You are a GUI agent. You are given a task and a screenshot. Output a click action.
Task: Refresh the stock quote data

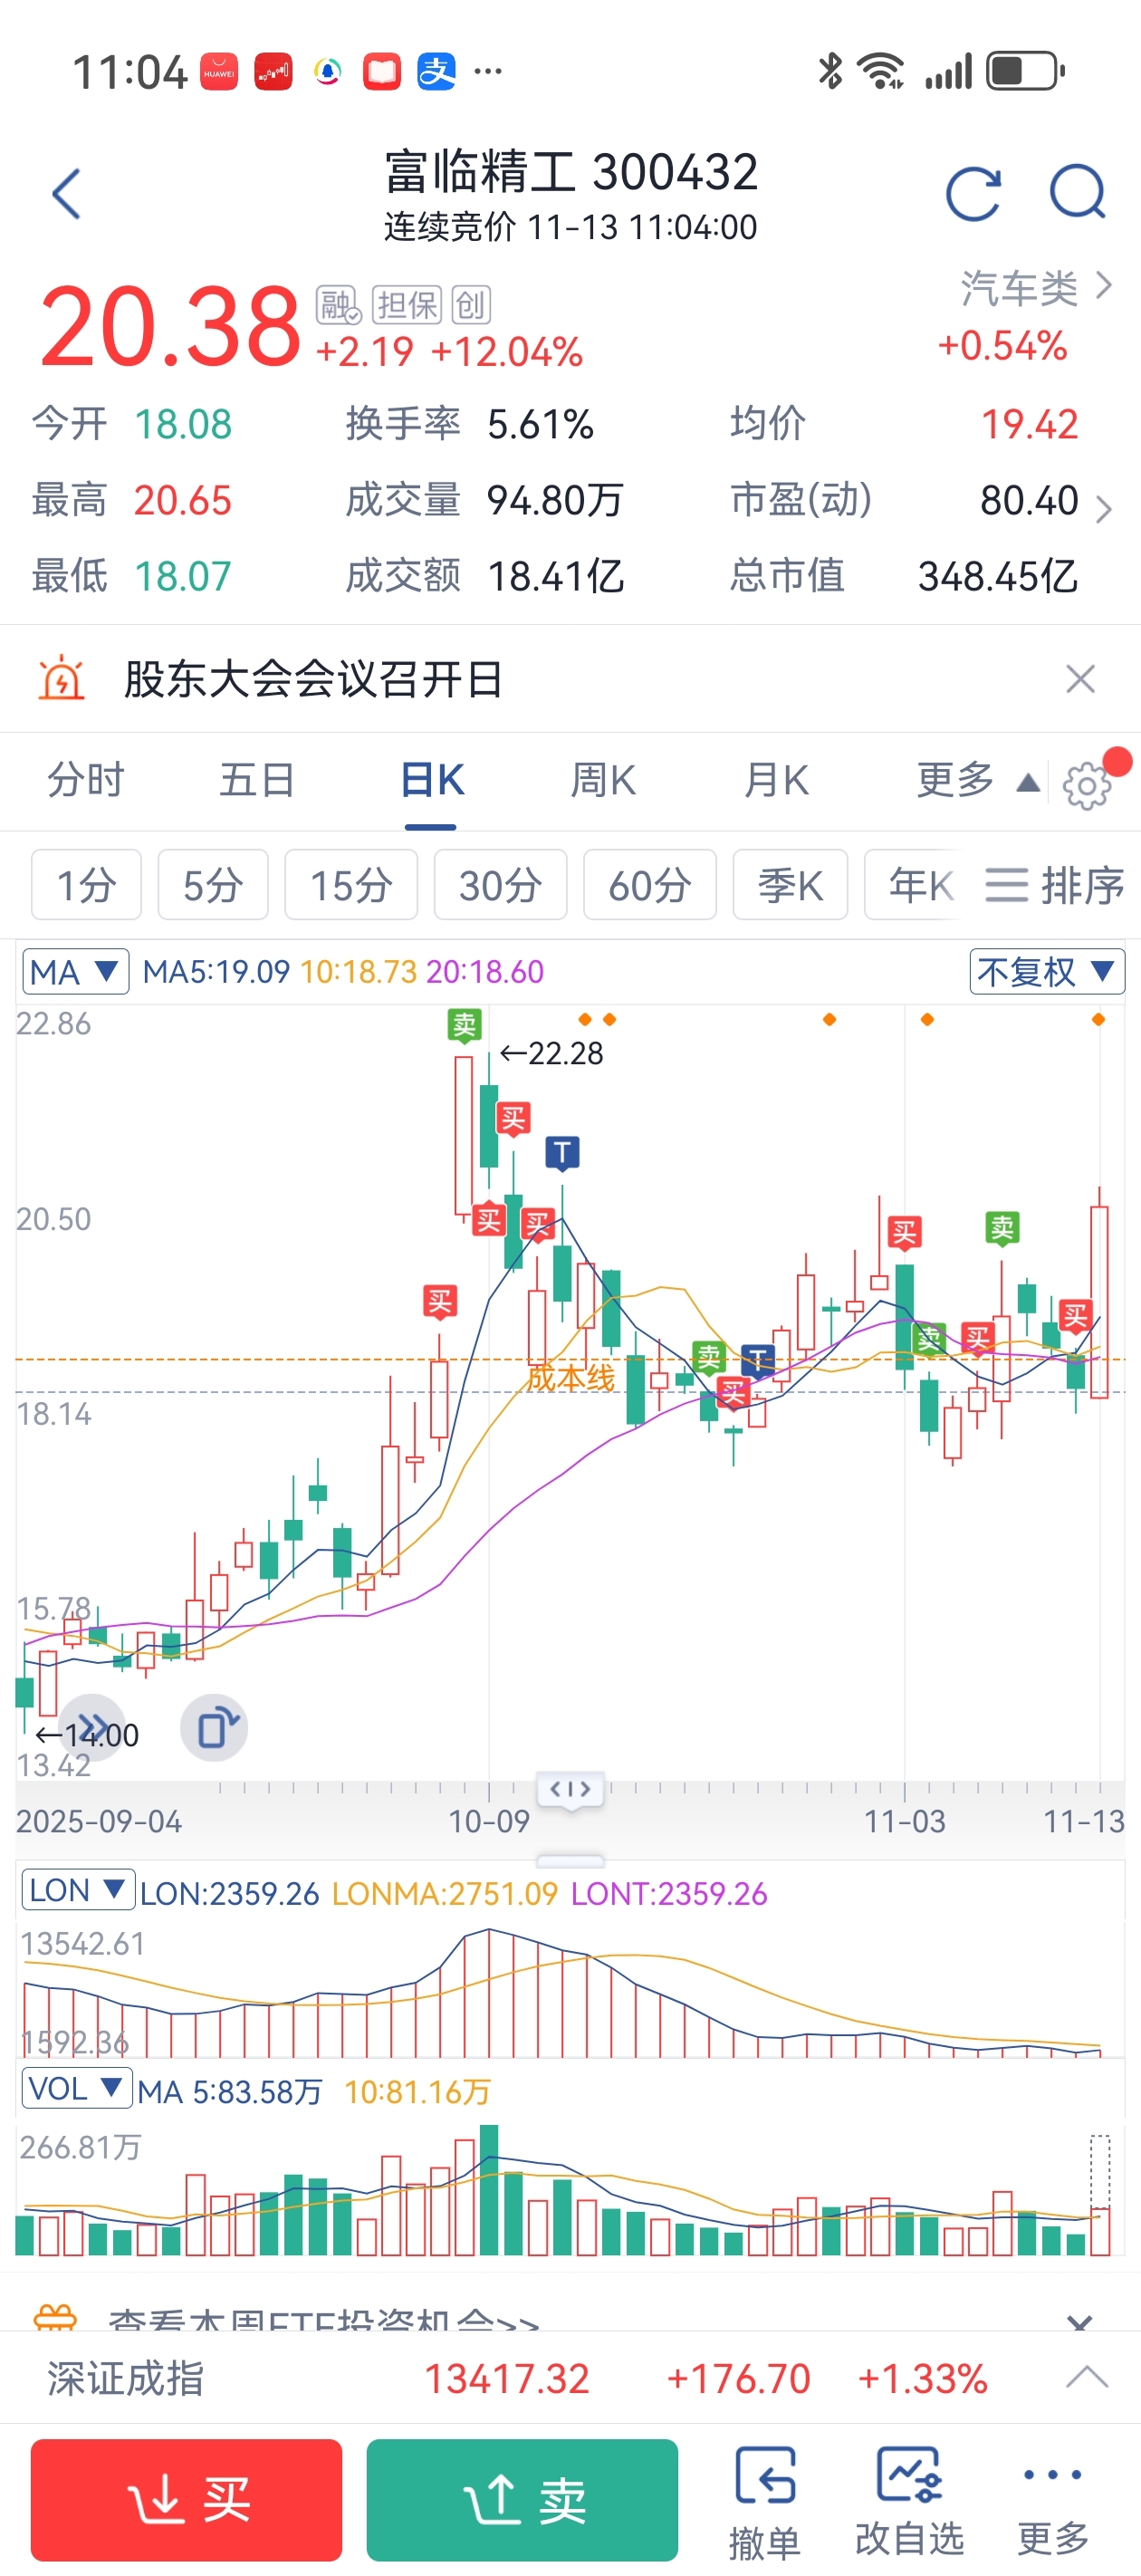coord(972,193)
